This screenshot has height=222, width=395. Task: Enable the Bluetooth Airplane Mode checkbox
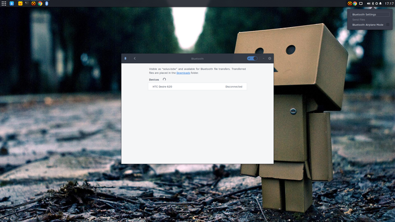coord(388,25)
